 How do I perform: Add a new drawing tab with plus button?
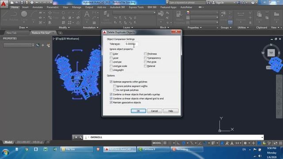click(60, 33)
